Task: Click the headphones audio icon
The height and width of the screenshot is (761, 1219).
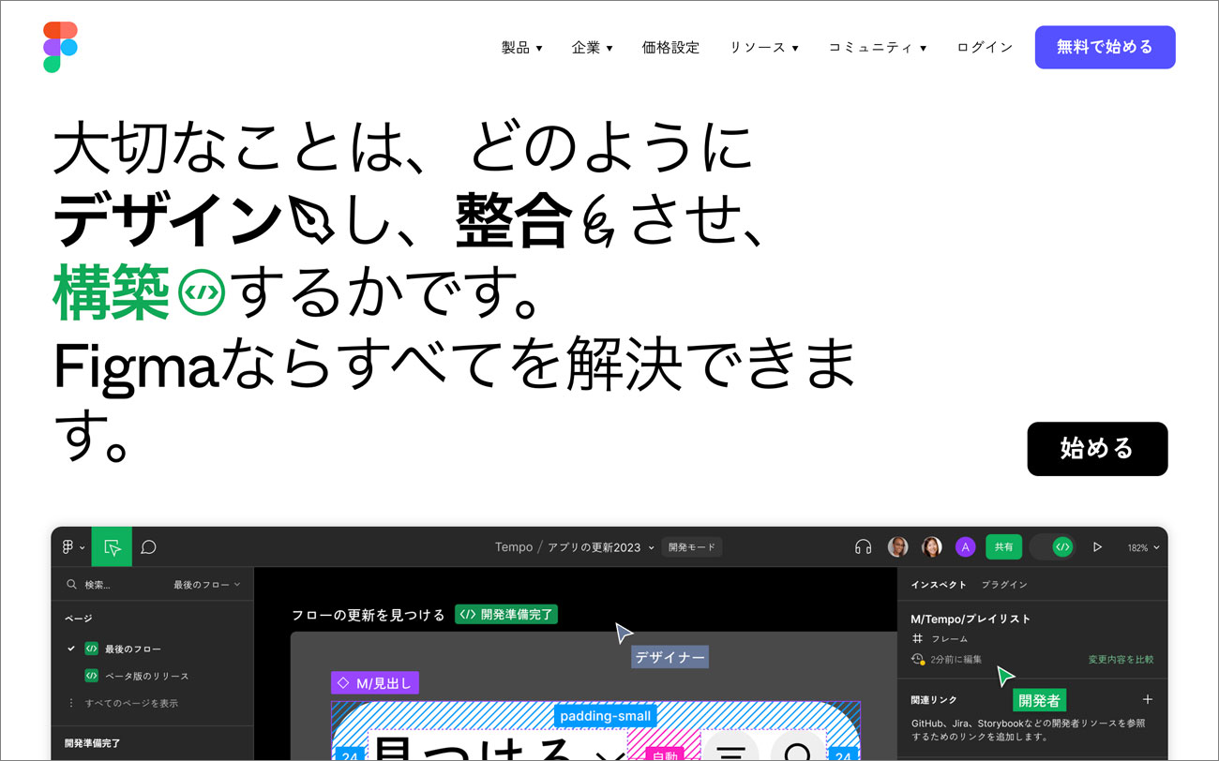Action: [x=864, y=547]
